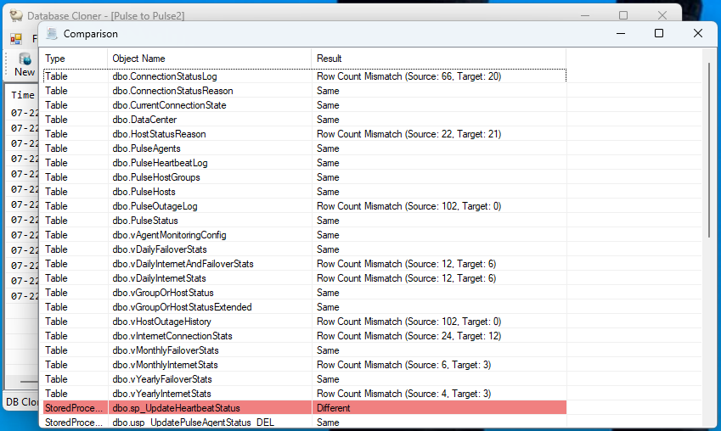
Task: Select dbo.usp_UpdatePulseAgentStatus_DEL stored procedure row
Action: pyautogui.click(x=304, y=423)
